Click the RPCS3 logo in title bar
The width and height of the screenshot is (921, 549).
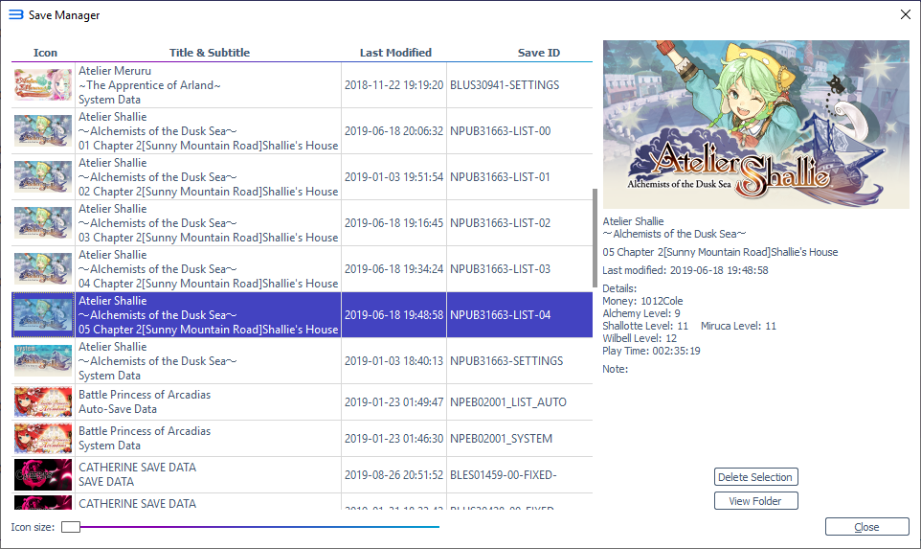(x=16, y=14)
